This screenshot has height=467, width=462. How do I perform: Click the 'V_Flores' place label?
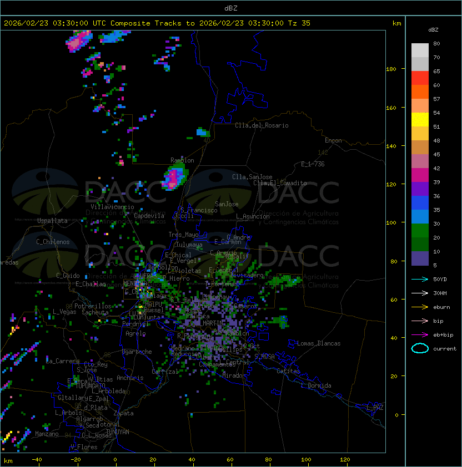84,447
